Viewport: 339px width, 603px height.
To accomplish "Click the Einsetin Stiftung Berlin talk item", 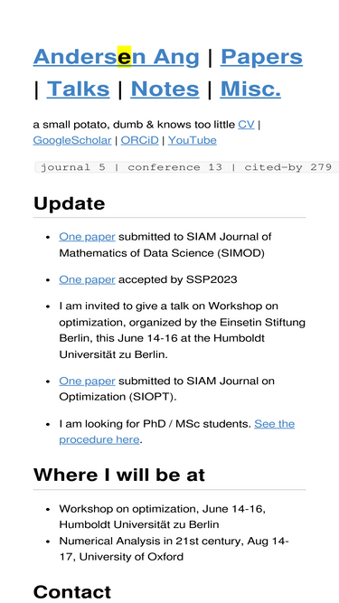I will click(x=183, y=330).
